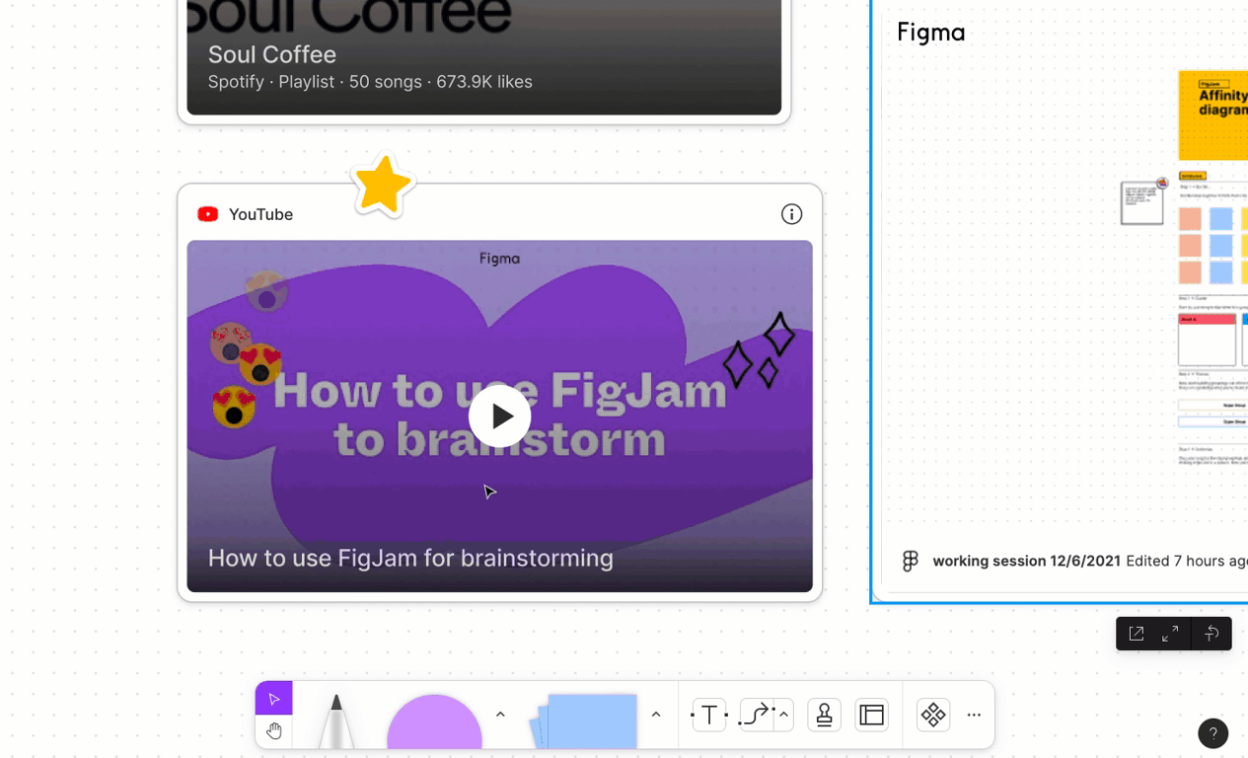Screen dimensions: 1248x758
Task: Show YouTube embed info icon
Action: [791, 214]
